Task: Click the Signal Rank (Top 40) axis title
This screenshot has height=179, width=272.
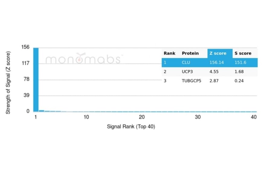Action: 131,127
